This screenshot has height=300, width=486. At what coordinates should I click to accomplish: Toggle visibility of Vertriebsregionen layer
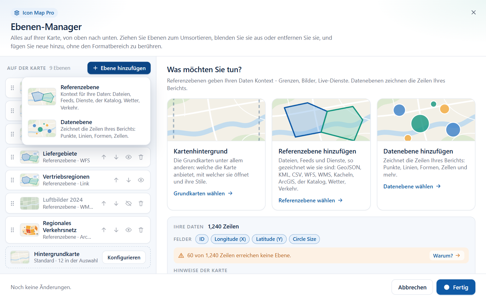click(141, 180)
